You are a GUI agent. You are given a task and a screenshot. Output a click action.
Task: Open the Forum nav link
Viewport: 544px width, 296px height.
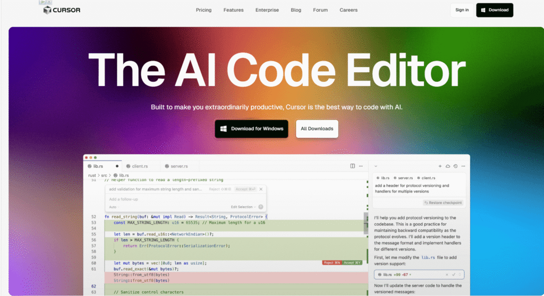pyautogui.click(x=320, y=10)
